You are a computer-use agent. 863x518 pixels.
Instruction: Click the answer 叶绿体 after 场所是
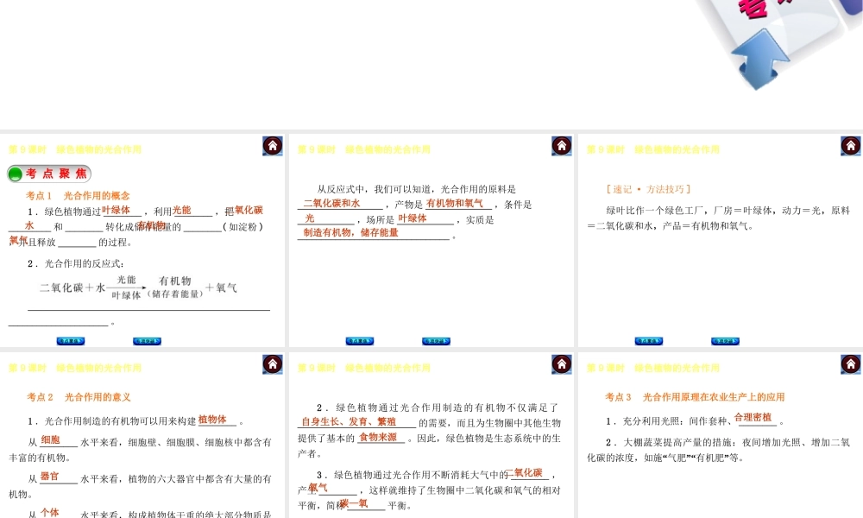(x=413, y=218)
